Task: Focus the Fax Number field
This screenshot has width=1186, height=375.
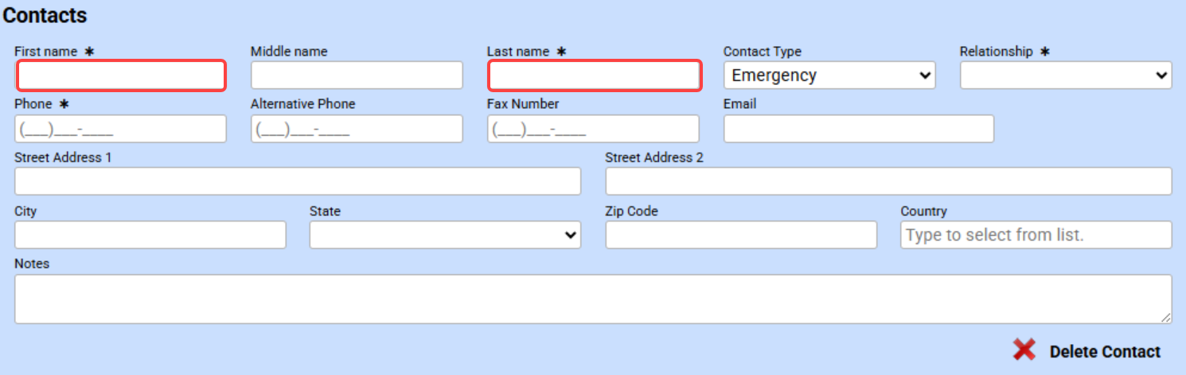Action: pos(593,129)
